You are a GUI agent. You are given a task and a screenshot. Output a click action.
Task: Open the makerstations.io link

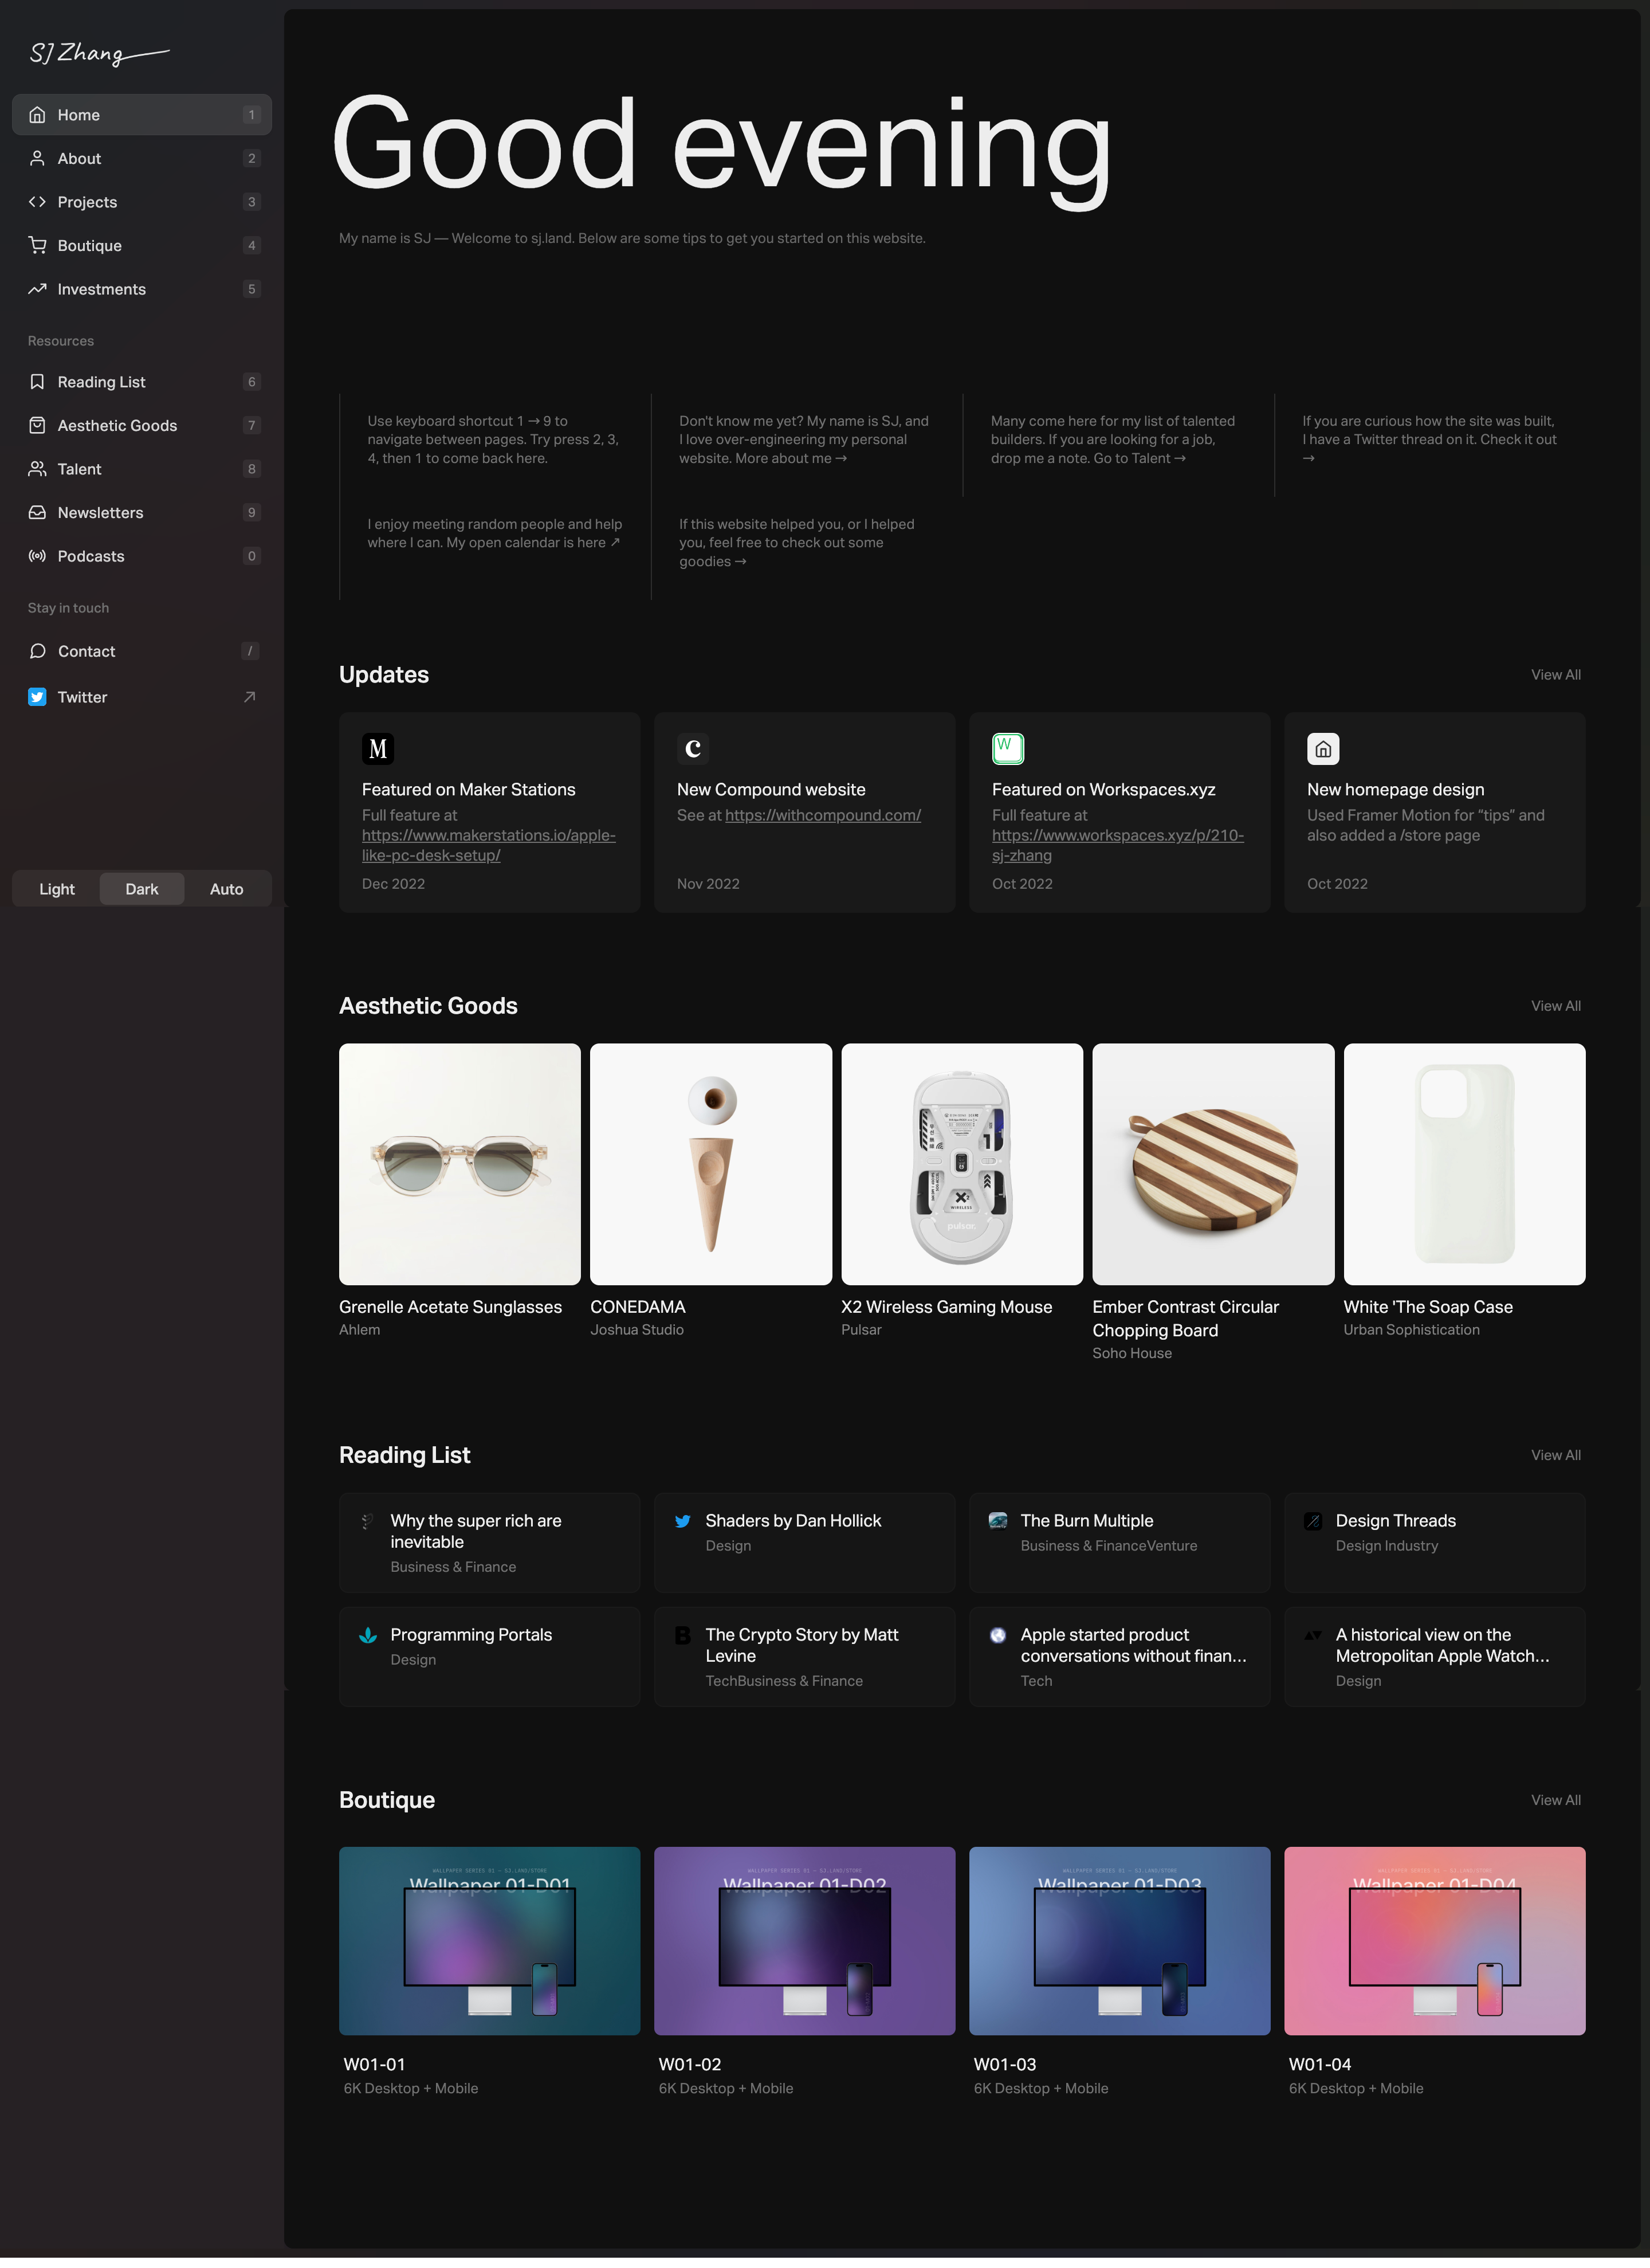[x=489, y=845]
